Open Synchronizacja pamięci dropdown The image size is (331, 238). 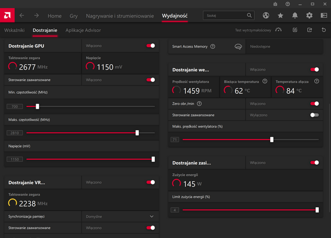[121, 216]
